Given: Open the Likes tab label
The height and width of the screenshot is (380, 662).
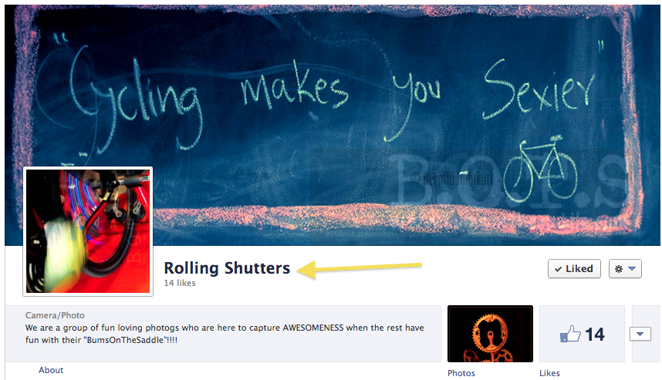Looking at the screenshot, I should [549, 373].
